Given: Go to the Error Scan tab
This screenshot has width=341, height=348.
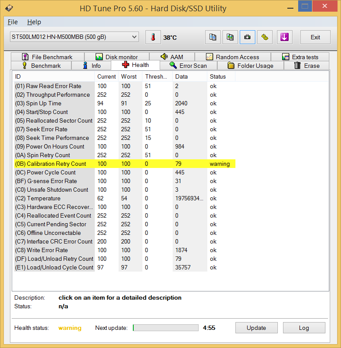Looking at the screenshot, I should click(188, 66).
